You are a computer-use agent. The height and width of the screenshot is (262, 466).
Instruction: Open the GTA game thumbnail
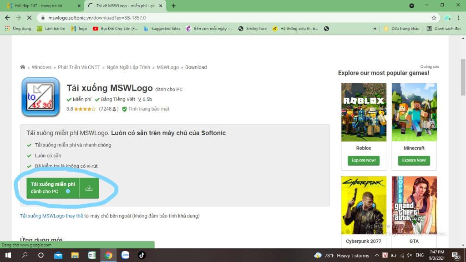coord(414,205)
